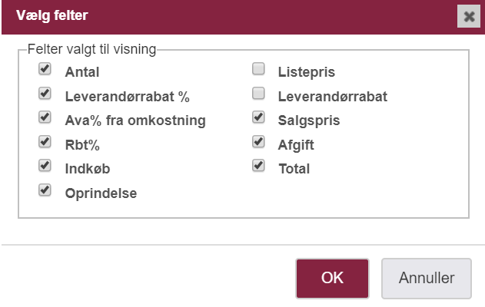Toggle the Afgift checkbox
The width and height of the screenshot is (485, 307).
258,141
